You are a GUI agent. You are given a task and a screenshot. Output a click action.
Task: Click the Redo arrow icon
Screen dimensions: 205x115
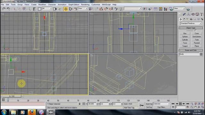click(x=9, y=9)
